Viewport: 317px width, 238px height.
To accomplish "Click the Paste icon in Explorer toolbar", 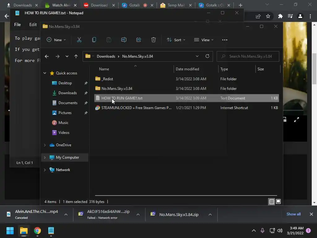I will click(x=109, y=40).
